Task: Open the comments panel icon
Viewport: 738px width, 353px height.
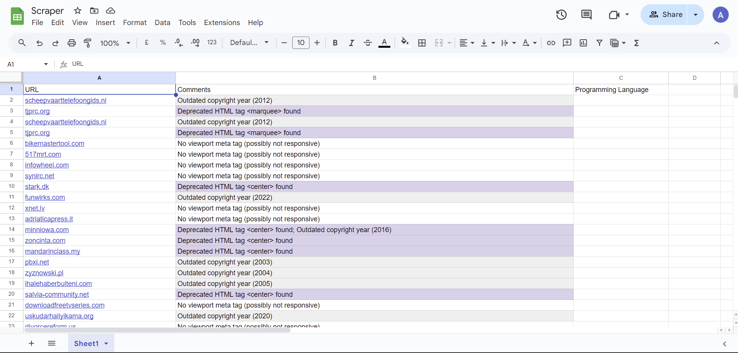Action: click(586, 15)
